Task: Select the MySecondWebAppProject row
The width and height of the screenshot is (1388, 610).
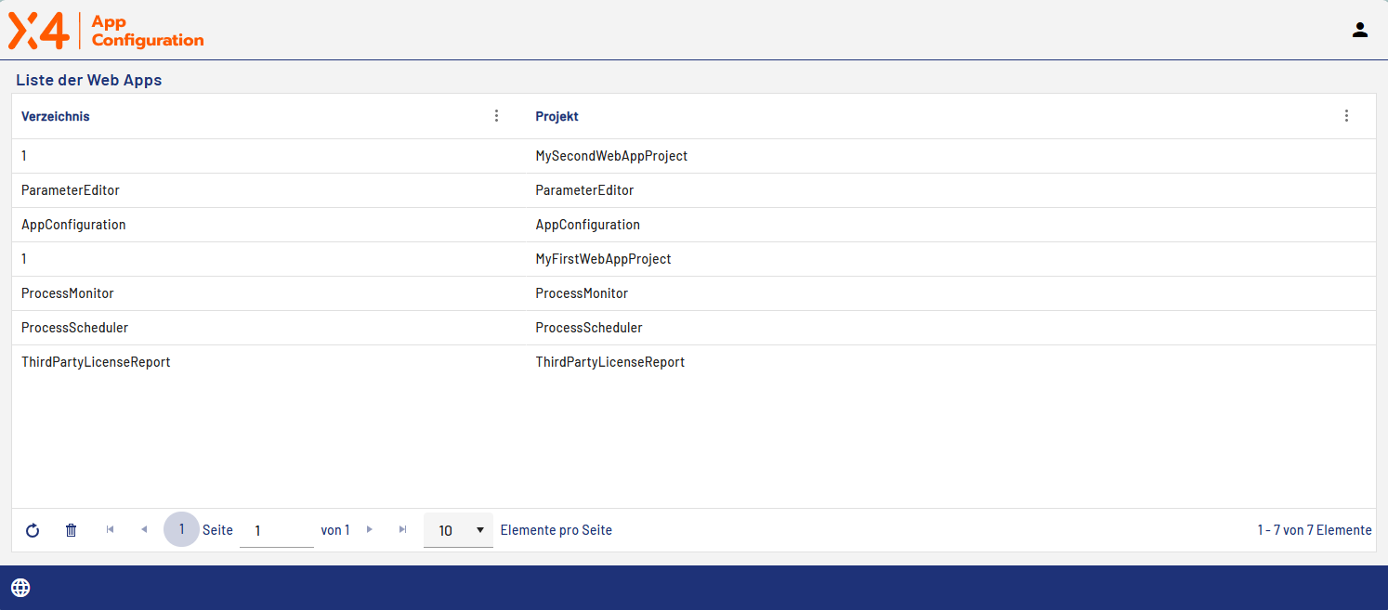Action: click(x=611, y=156)
